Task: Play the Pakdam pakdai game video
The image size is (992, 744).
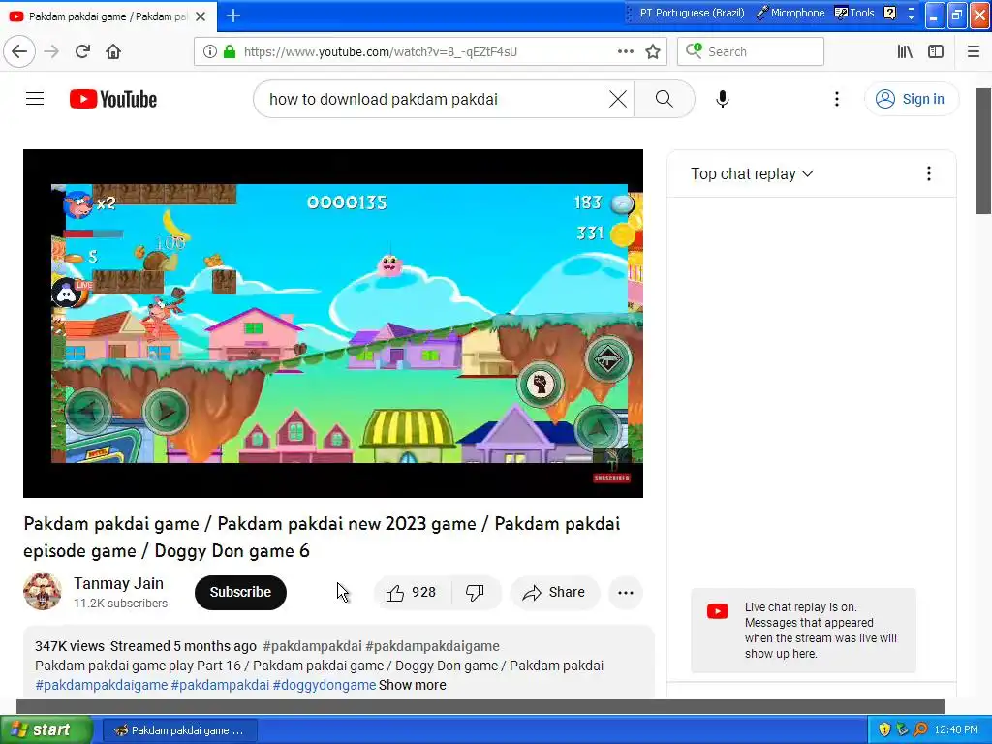Action: coord(333,324)
